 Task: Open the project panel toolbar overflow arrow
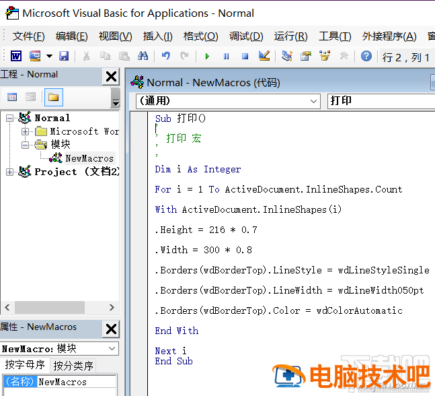(116, 102)
